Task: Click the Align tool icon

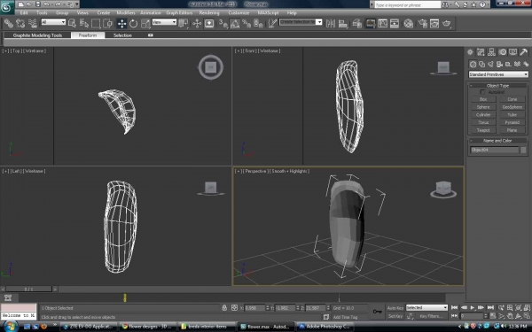Action: pyautogui.click(x=342, y=23)
